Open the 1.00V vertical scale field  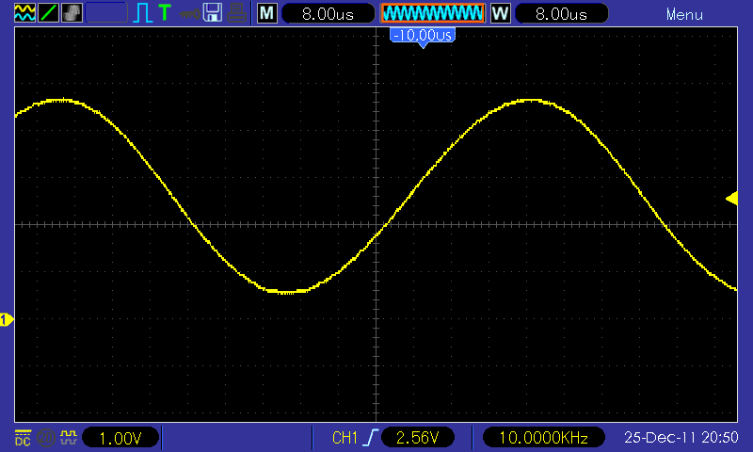click(x=121, y=438)
